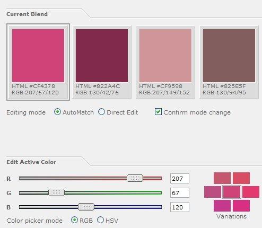This screenshot has width=262, height=228.
Task: Pick the top-right variation swatch
Action: pyautogui.click(x=241, y=178)
